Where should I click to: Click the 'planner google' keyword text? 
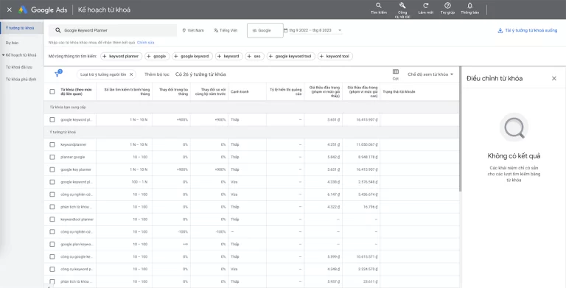(72, 157)
